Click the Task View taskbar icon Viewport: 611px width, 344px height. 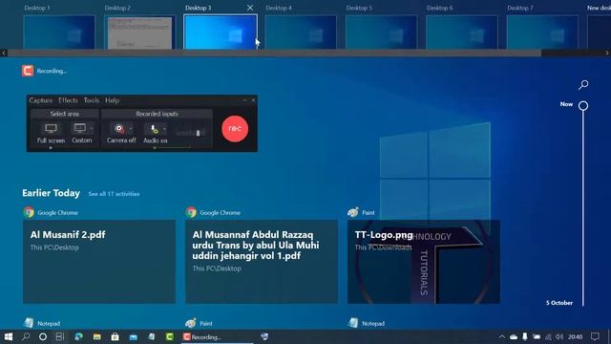tap(60, 336)
